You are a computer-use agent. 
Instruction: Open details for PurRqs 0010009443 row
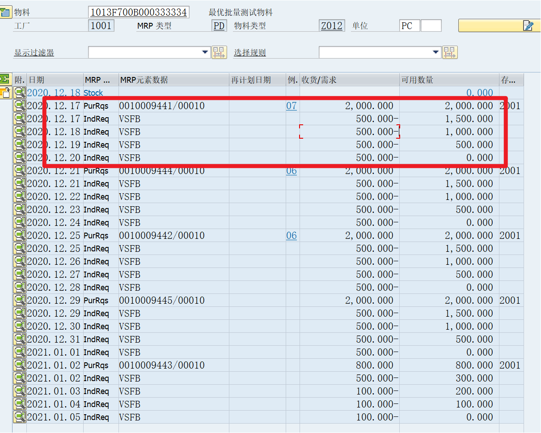[19, 365]
